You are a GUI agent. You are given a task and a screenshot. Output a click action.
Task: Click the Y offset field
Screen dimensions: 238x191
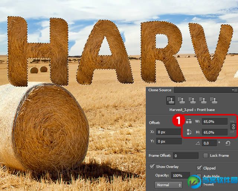point(169,141)
